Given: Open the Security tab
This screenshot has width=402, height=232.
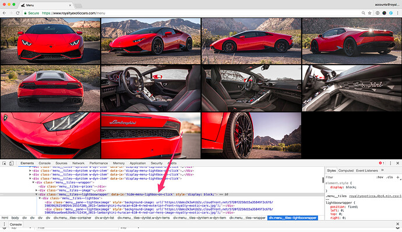Looking at the screenshot, I should tap(156, 163).
